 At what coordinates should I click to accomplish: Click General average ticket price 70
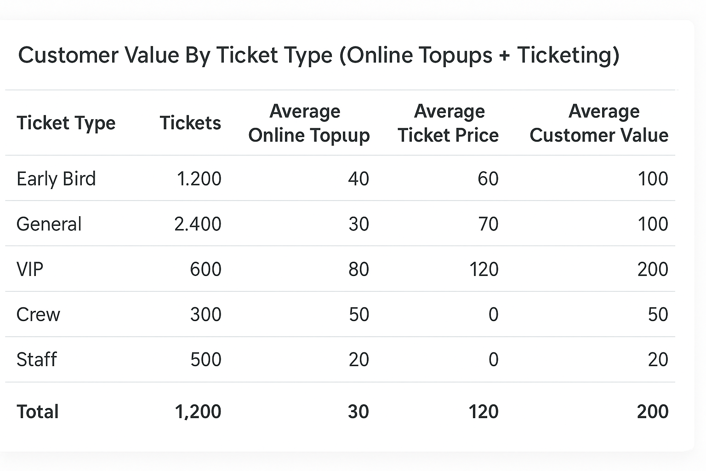(x=488, y=224)
